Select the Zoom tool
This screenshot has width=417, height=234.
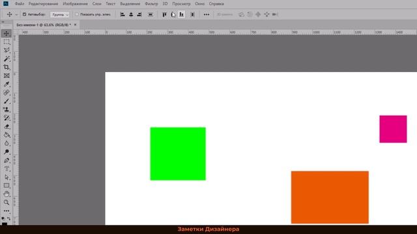point(7,202)
